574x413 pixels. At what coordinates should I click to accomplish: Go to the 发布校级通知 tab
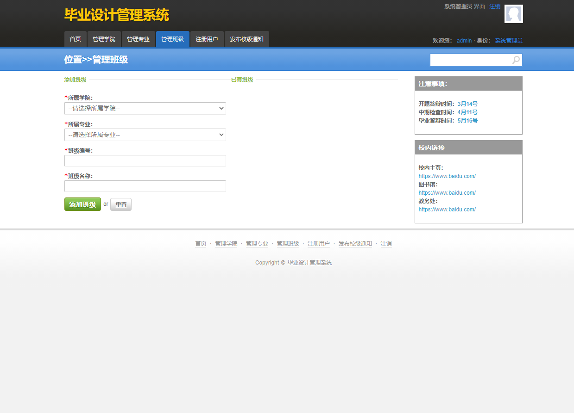[x=246, y=39]
